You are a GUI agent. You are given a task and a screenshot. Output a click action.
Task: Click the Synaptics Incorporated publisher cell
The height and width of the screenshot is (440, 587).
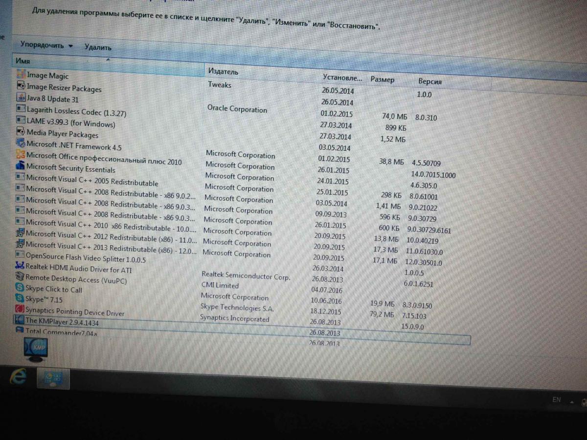point(235,318)
